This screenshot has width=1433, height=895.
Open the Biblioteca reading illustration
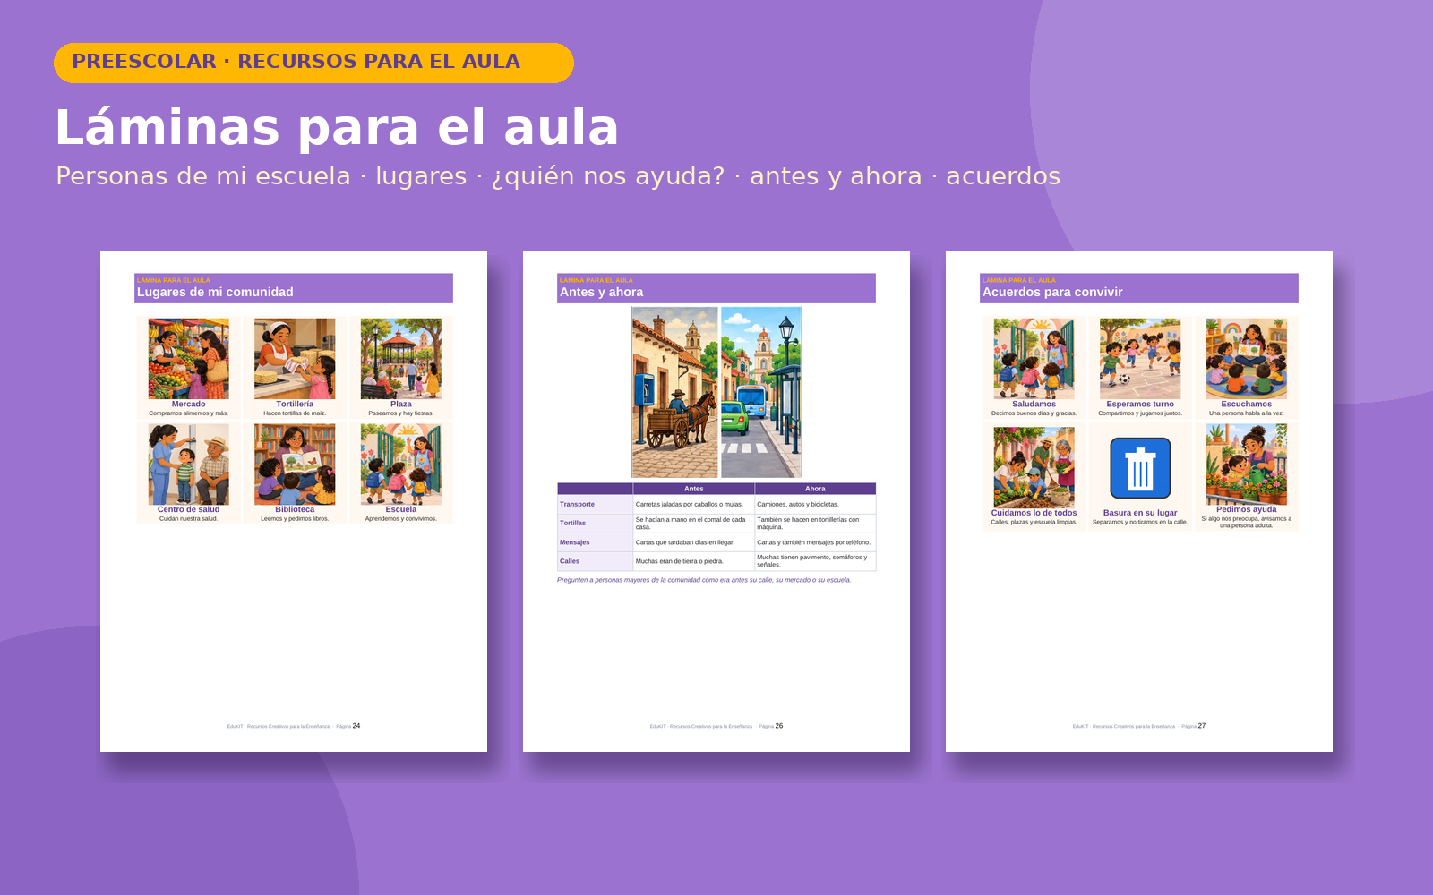pyautogui.click(x=295, y=465)
